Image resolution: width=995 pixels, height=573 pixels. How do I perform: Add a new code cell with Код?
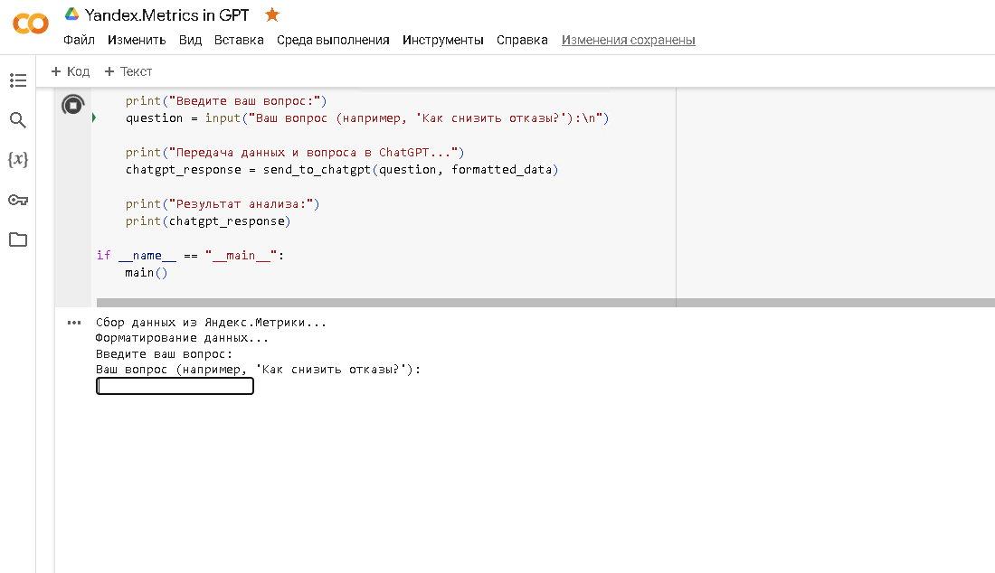pyautogui.click(x=71, y=71)
